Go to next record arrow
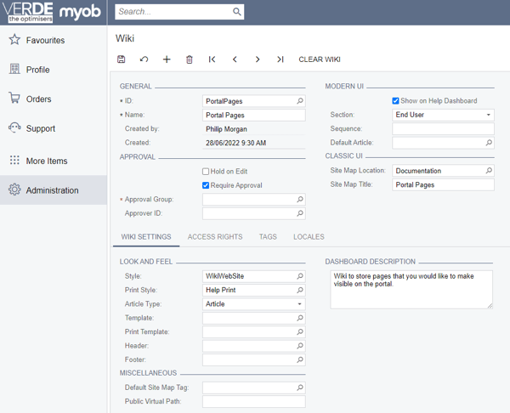Viewport: 510px width, 413px height. coord(258,59)
